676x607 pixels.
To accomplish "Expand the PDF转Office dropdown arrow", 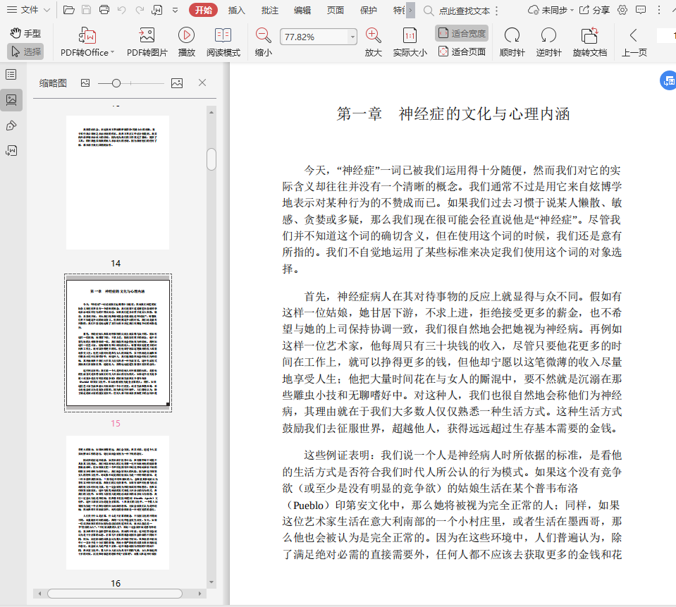I will (x=112, y=52).
